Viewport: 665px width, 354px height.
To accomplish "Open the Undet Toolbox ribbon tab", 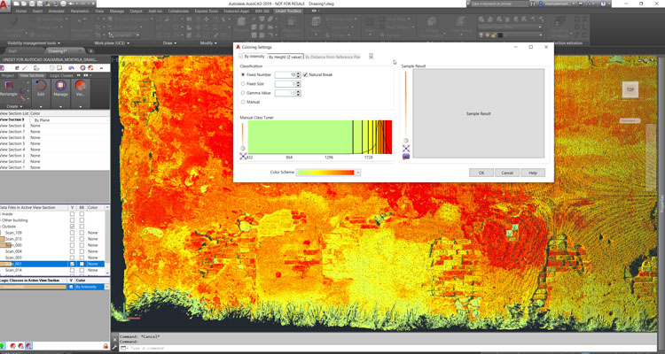I will pos(288,11).
